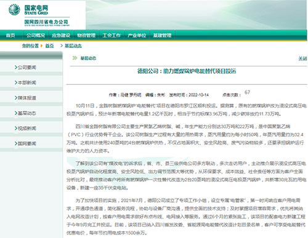The width and height of the screenshot is (308, 238).
Task: Go to 本部新闻 in the sidebar
Action: tap(27, 82)
